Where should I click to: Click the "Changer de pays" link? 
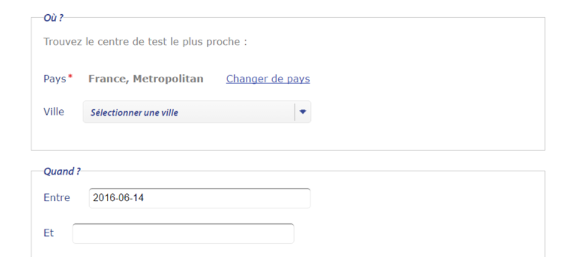268,79
